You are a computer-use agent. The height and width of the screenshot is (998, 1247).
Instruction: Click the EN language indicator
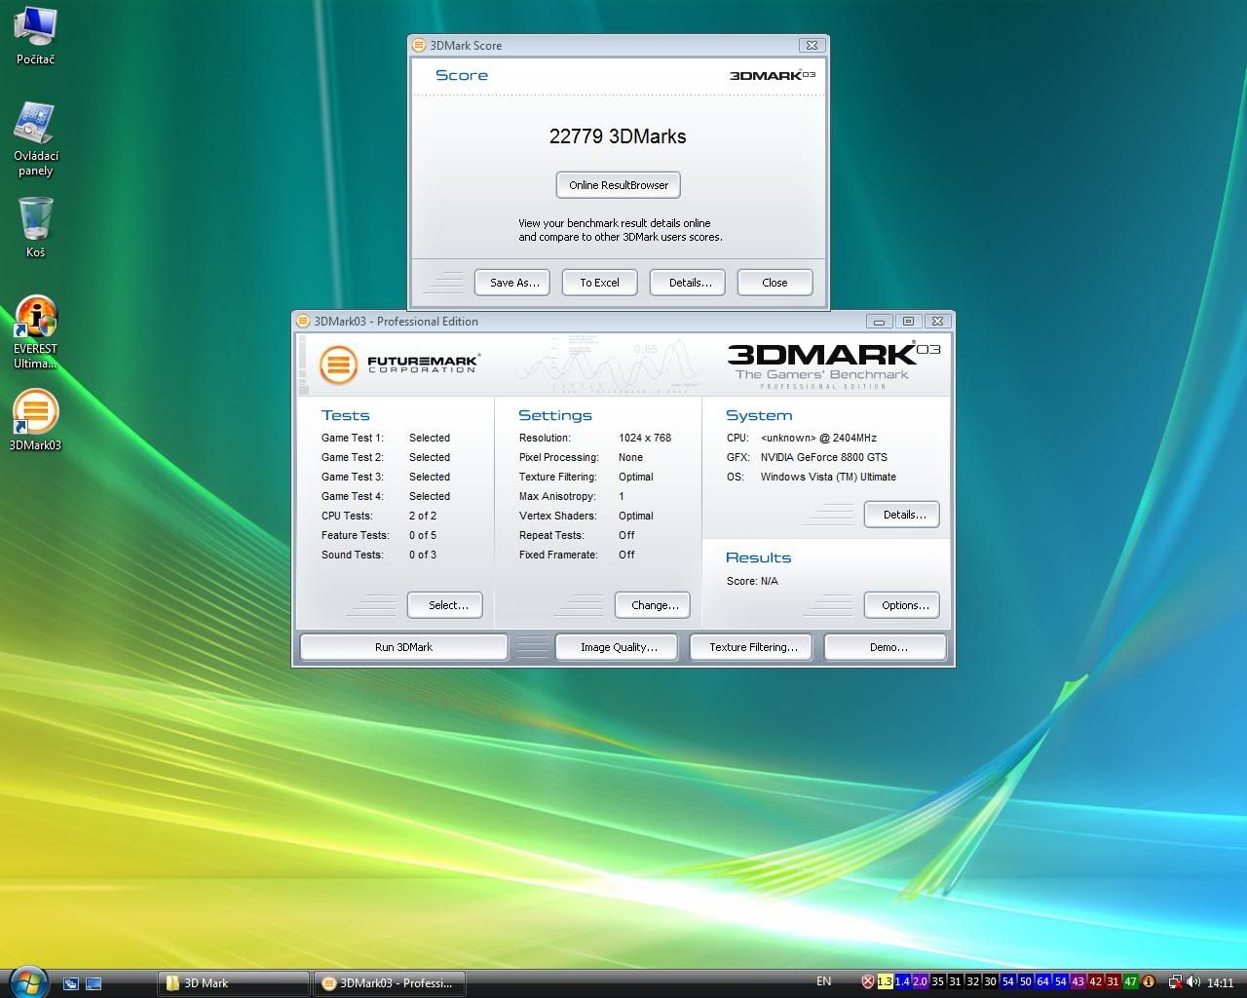[x=824, y=981]
